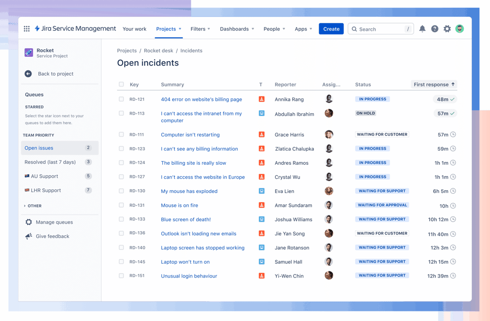The height and width of the screenshot is (321, 490).
Task: Open the 'Mouse is on fire' issue
Action: [179, 205]
